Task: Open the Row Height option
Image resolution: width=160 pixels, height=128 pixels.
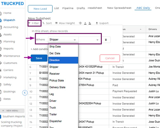Action: click(65, 23)
